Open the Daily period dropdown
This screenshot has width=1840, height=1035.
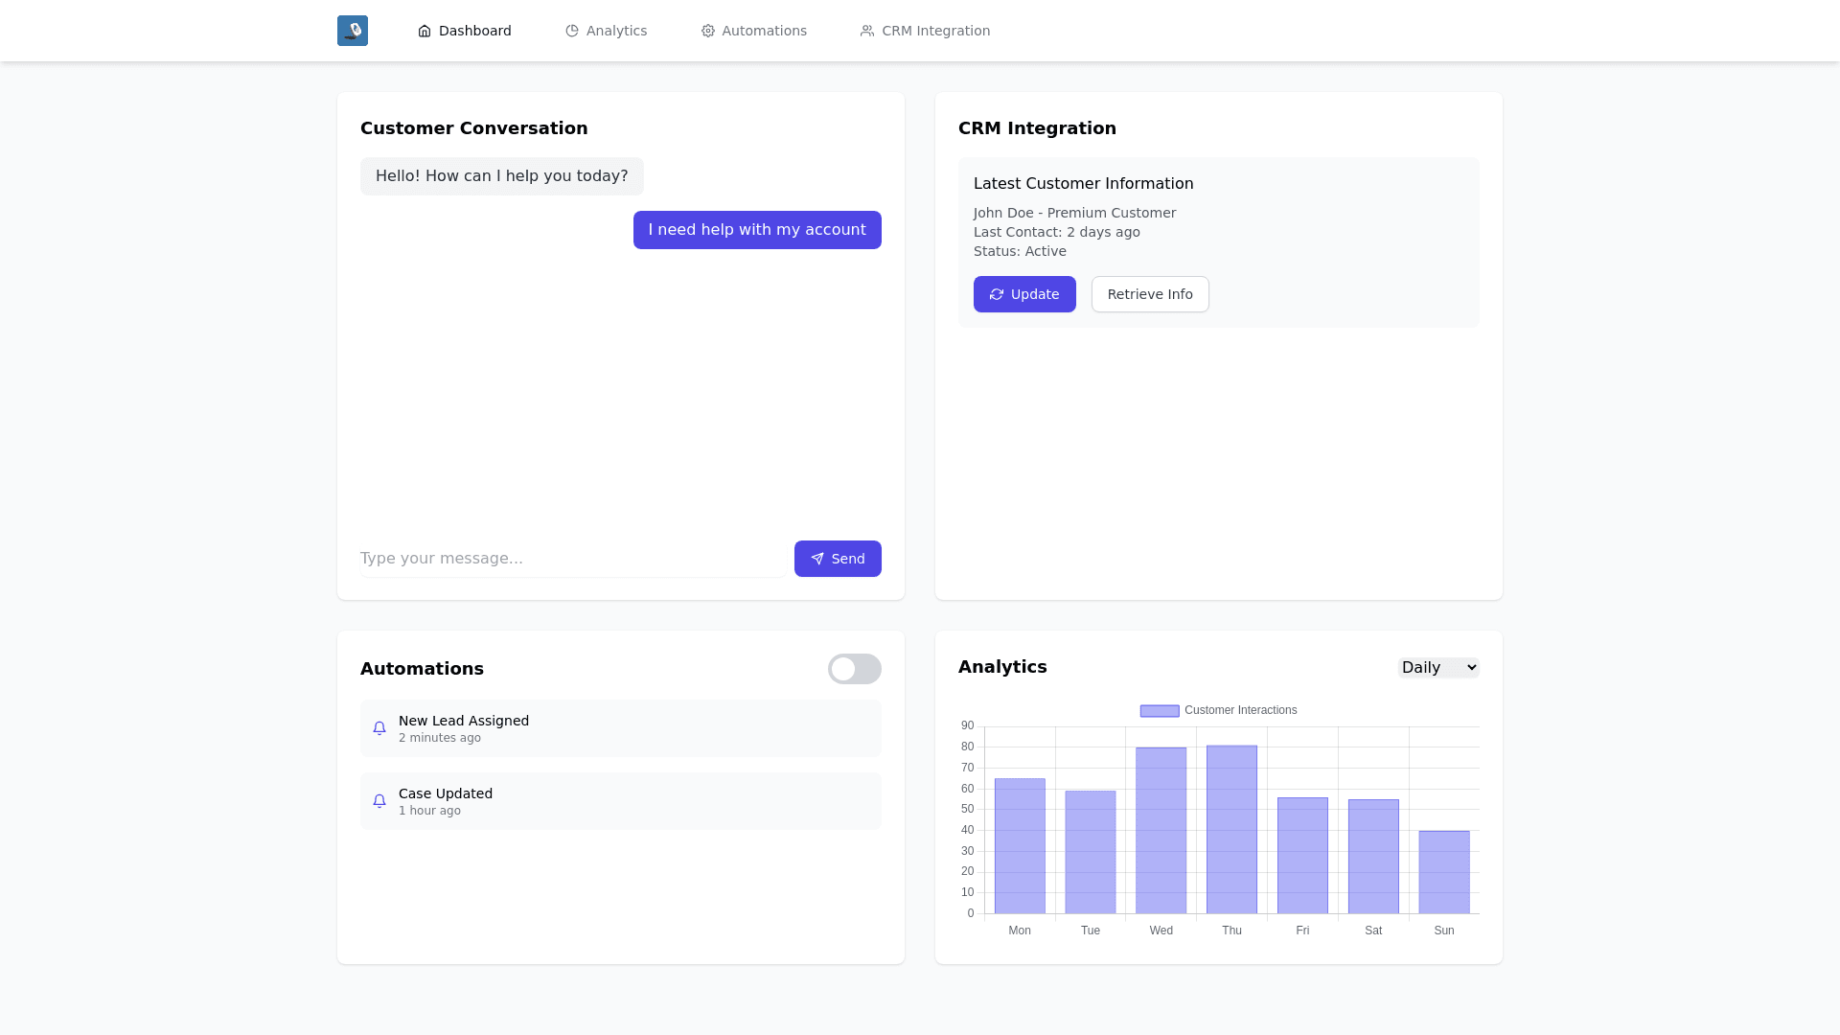(x=1438, y=668)
